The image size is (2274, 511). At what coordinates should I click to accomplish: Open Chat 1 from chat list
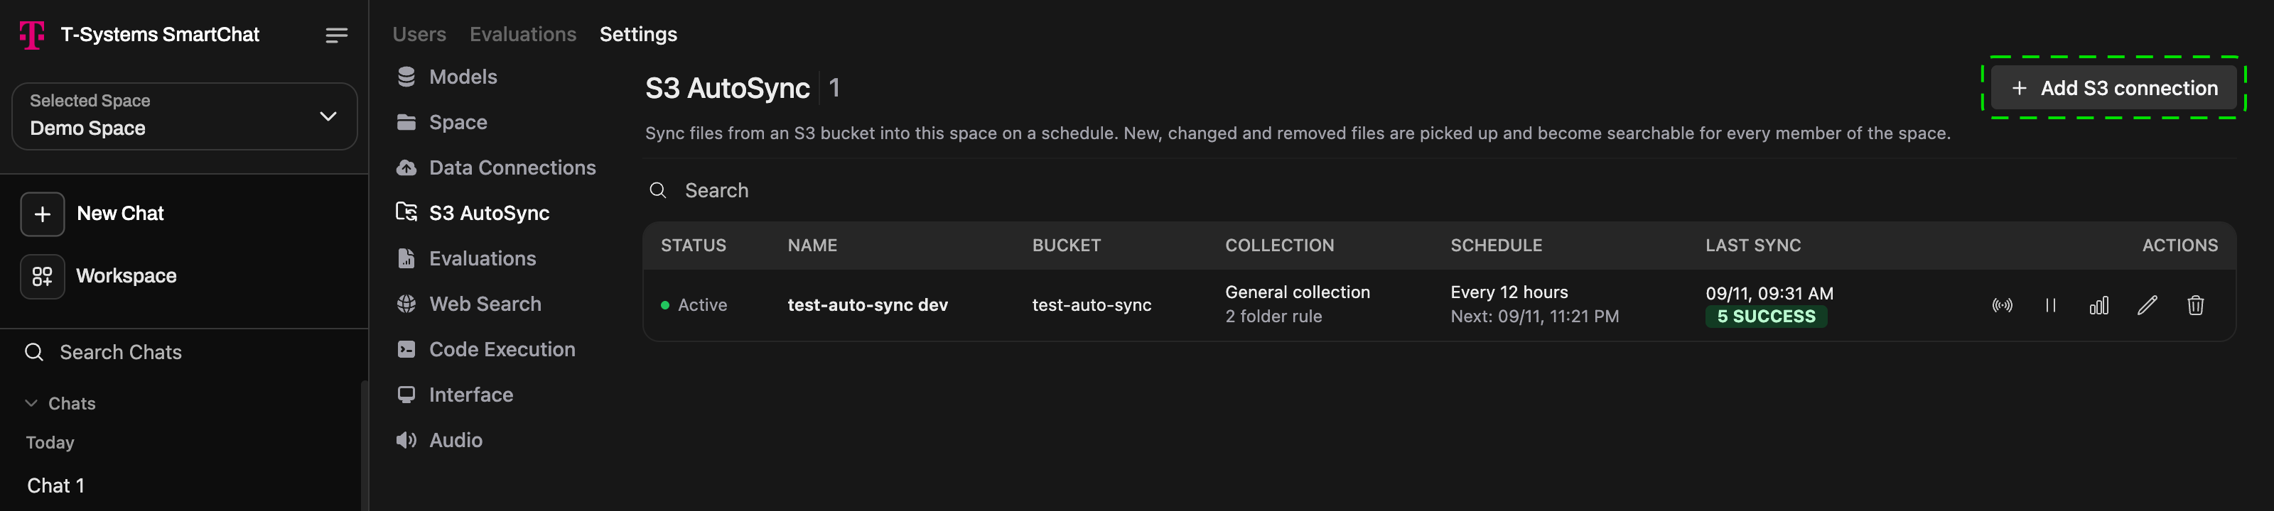tap(55, 485)
